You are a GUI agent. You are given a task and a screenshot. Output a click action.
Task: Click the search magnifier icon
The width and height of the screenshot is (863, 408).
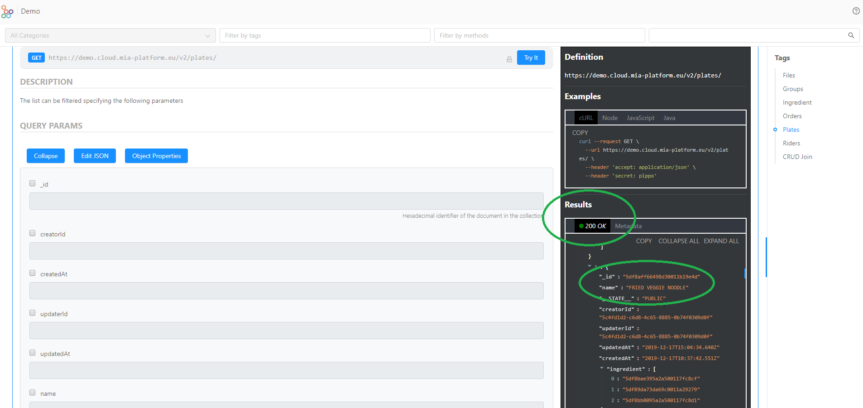(x=851, y=35)
